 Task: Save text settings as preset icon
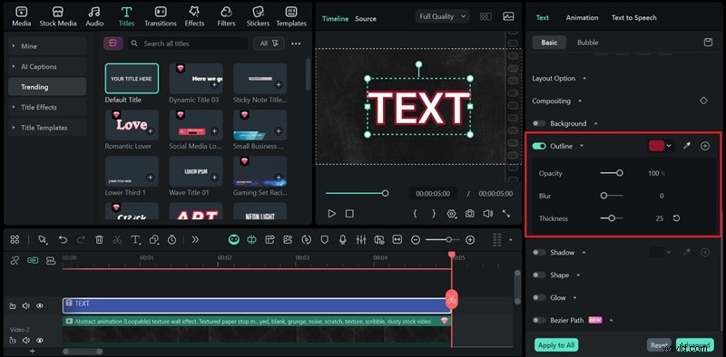coord(708,43)
